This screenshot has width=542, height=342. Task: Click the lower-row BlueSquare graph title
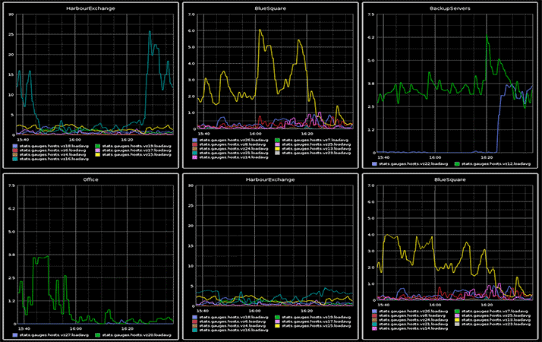(x=450, y=179)
